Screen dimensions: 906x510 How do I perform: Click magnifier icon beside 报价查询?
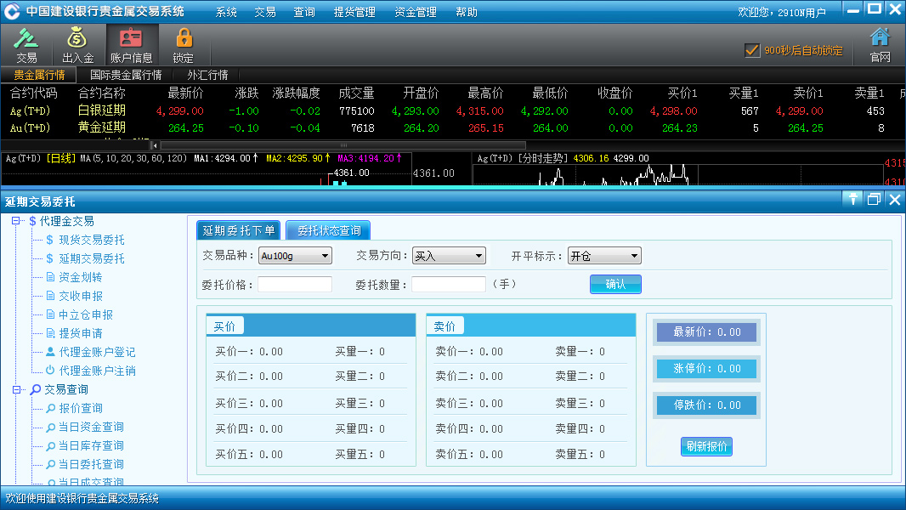click(51, 408)
